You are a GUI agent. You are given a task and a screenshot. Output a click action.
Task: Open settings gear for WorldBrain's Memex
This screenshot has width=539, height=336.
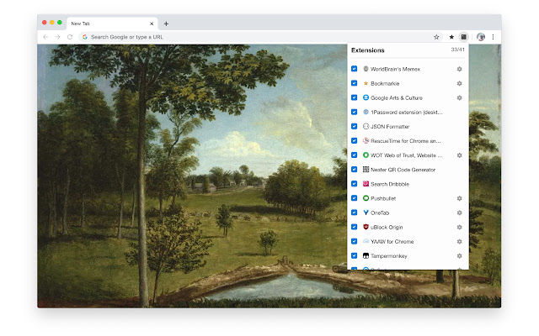pos(459,69)
